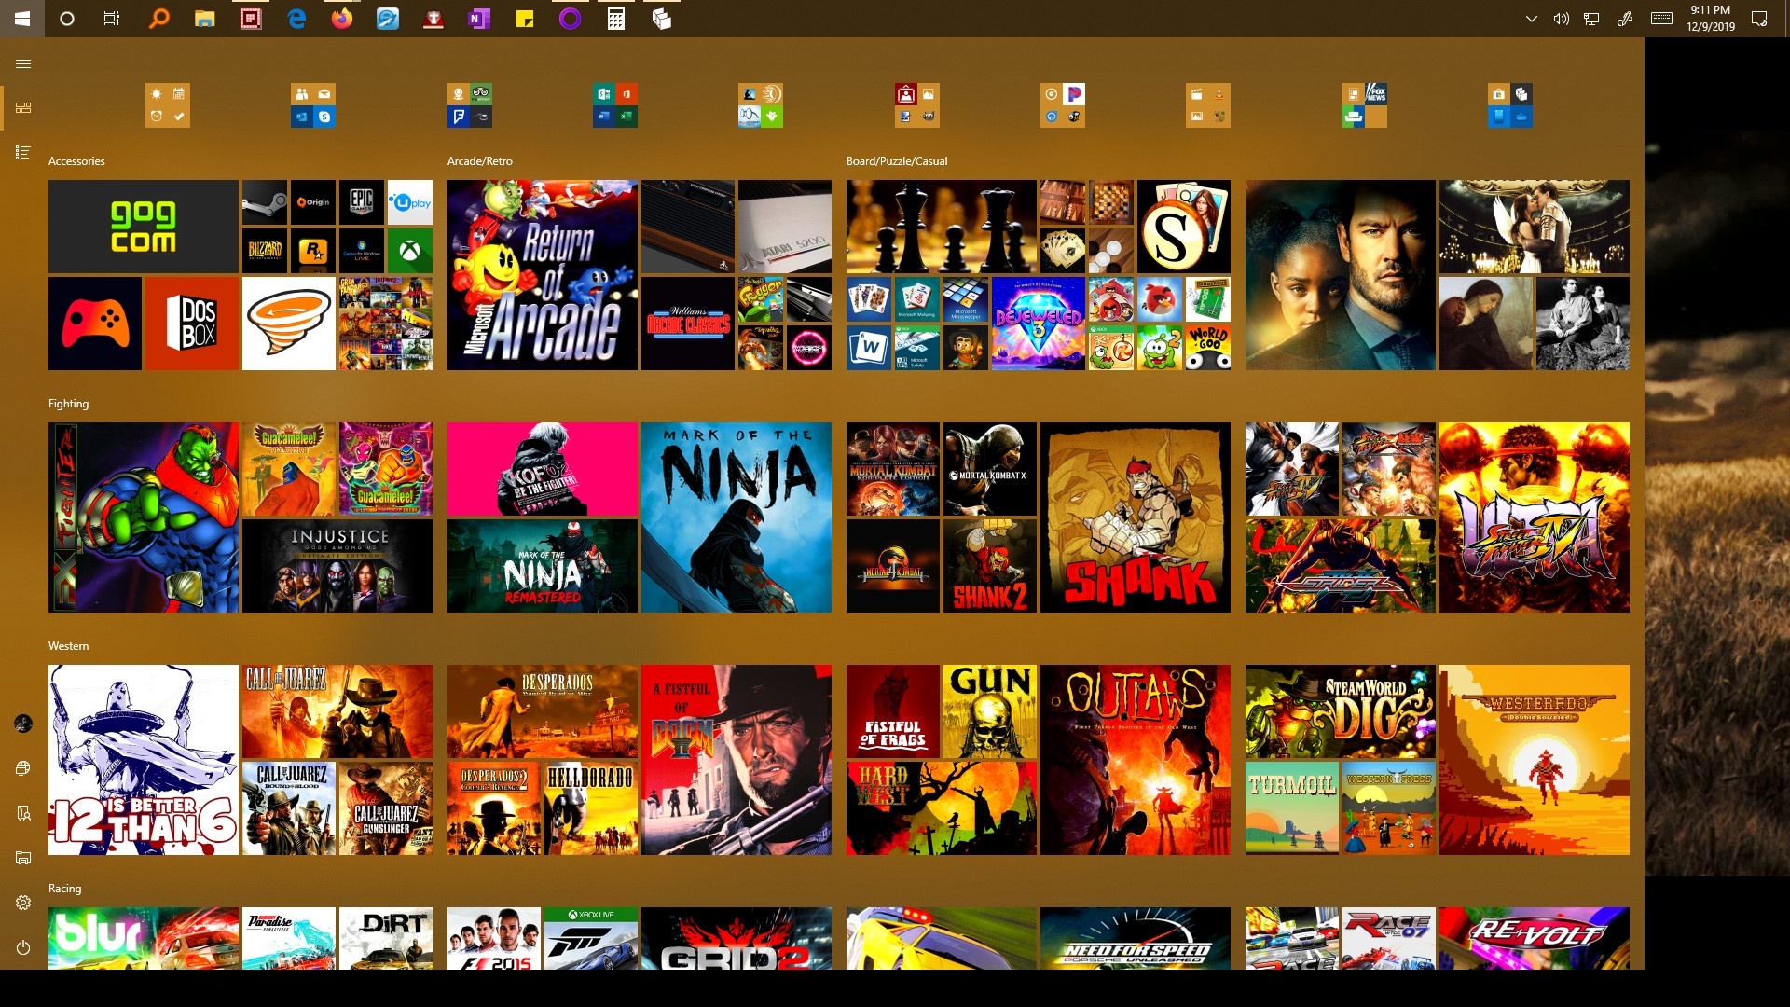Open the Office apps tile folder
This screenshot has height=1007, width=1790.
615,105
